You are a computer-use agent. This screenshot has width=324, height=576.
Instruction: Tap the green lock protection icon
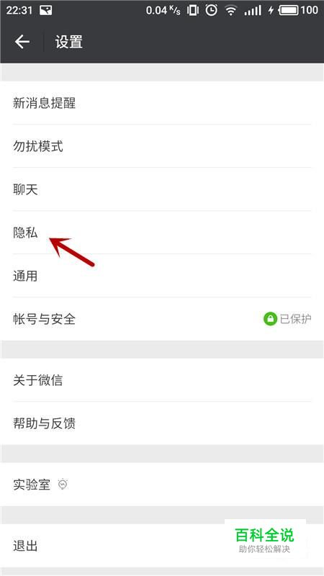tap(270, 319)
